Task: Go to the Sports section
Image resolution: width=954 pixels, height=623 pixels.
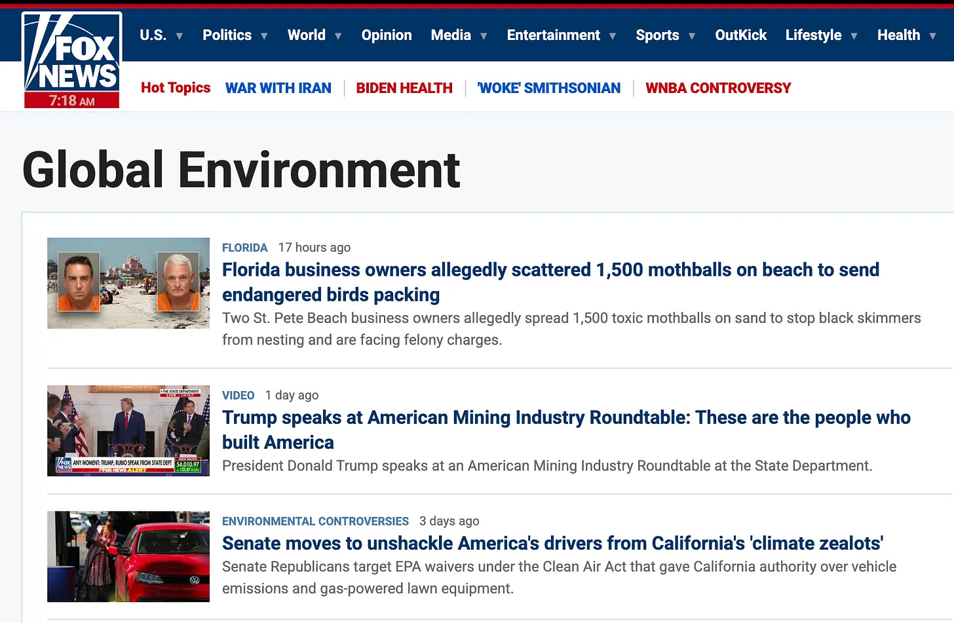Action: tap(657, 35)
